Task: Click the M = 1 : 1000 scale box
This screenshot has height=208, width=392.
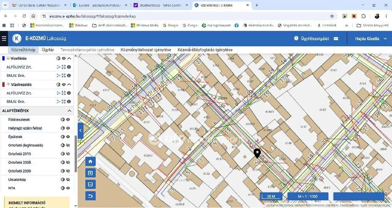Action: coord(308,196)
